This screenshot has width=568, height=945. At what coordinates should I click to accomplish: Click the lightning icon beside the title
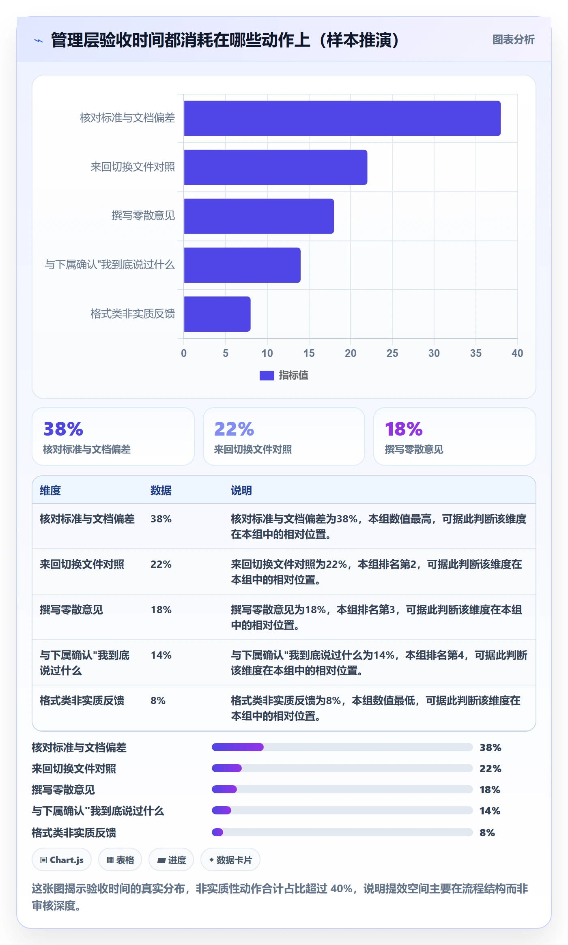[39, 41]
